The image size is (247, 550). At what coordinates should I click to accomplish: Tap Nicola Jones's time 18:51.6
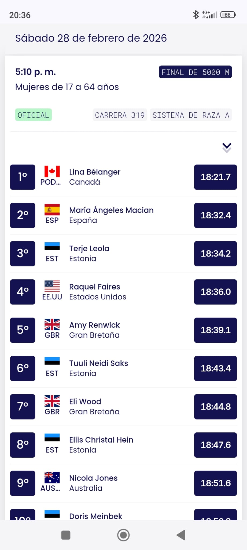click(215, 483)
